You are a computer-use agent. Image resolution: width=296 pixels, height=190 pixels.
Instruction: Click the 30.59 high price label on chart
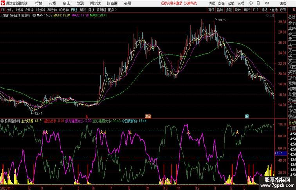(x=222, y=20)
